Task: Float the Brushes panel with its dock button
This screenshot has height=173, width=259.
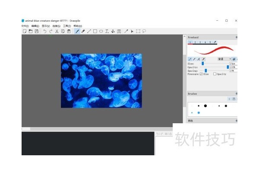Action: click(x=237, y=94)
